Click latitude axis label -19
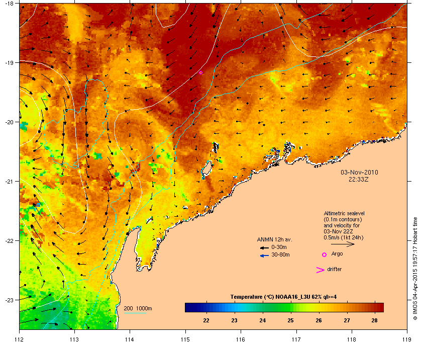Viewport: 422px width, 342px height. coord(9,63)
